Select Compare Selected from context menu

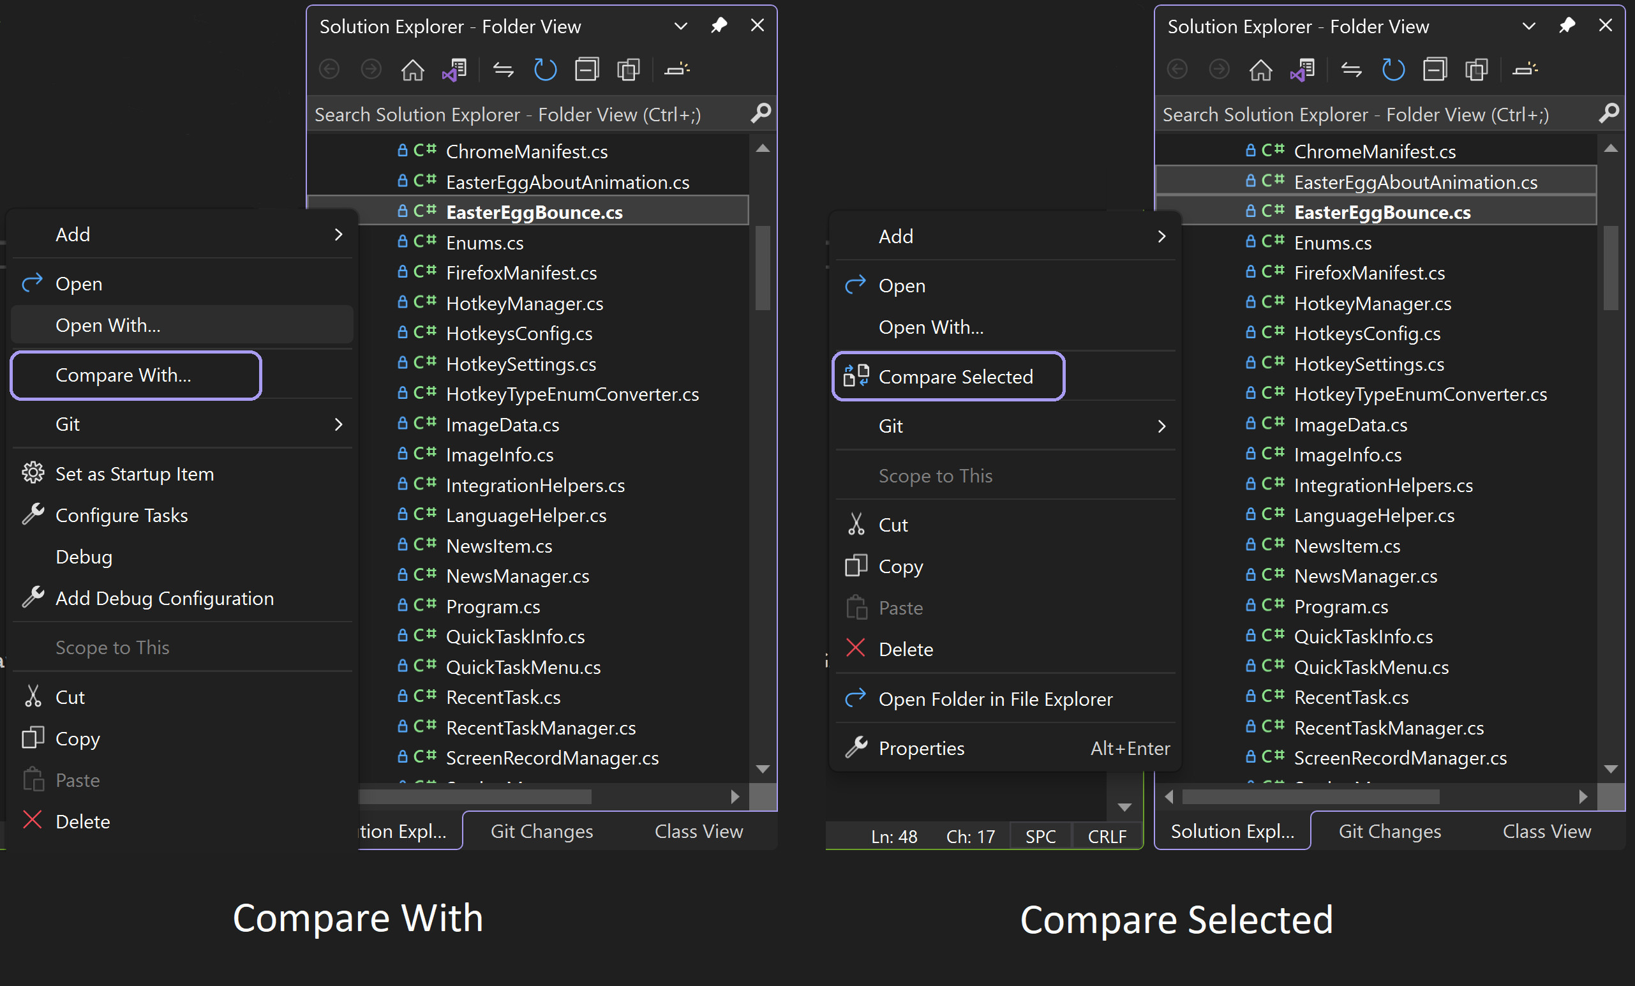coord(955,376)
